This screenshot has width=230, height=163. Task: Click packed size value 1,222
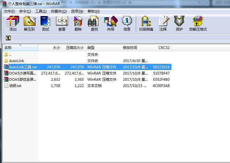[79, 86]
